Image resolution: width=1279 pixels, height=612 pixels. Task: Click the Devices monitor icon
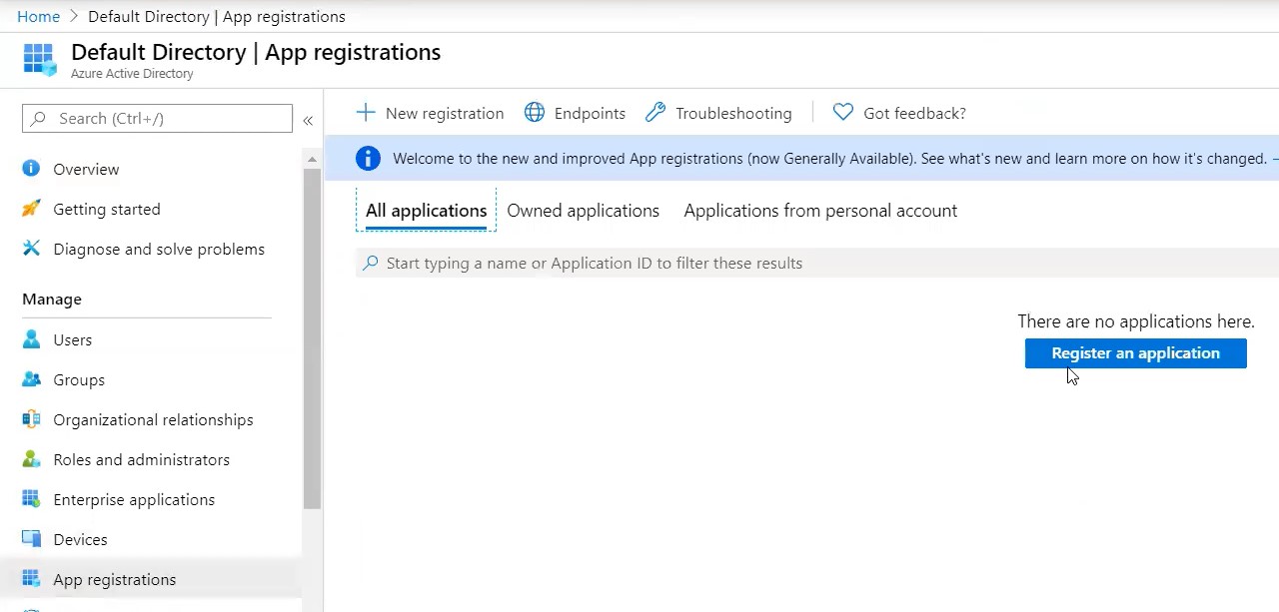click(31, 539)
